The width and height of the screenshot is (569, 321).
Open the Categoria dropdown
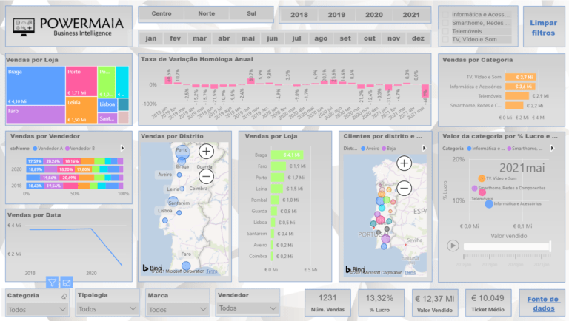click(37, 309)
